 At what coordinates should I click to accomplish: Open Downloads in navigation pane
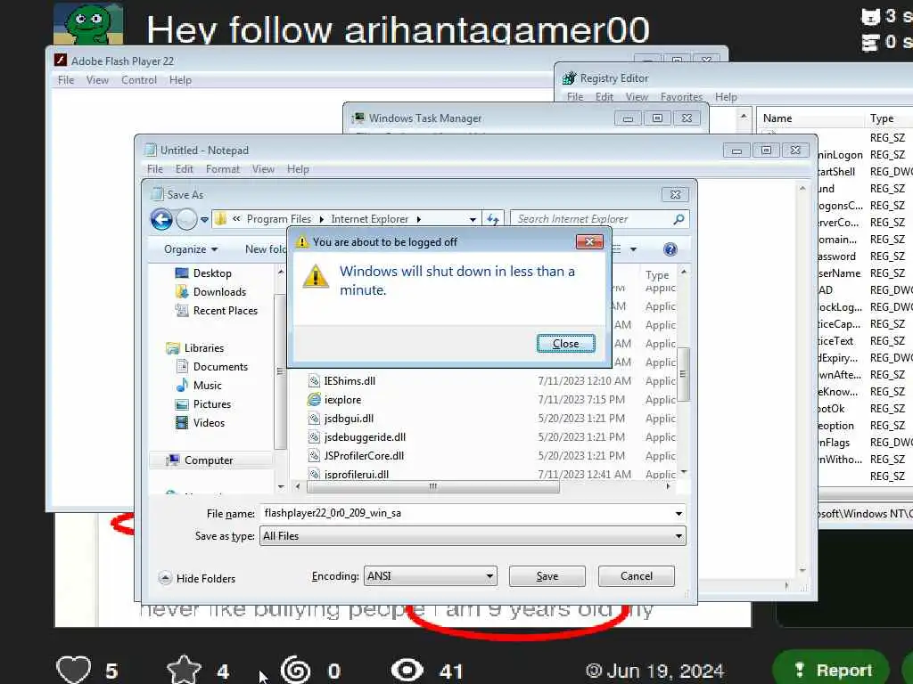pyautogui.click(x=219, y=292)
